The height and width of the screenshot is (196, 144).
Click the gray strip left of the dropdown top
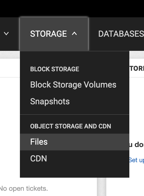coord(10,55)
